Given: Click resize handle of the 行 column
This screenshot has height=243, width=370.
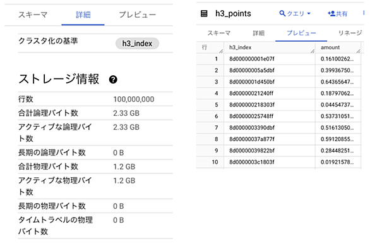Looking at the screenshot, I should (x=221, y=51).
